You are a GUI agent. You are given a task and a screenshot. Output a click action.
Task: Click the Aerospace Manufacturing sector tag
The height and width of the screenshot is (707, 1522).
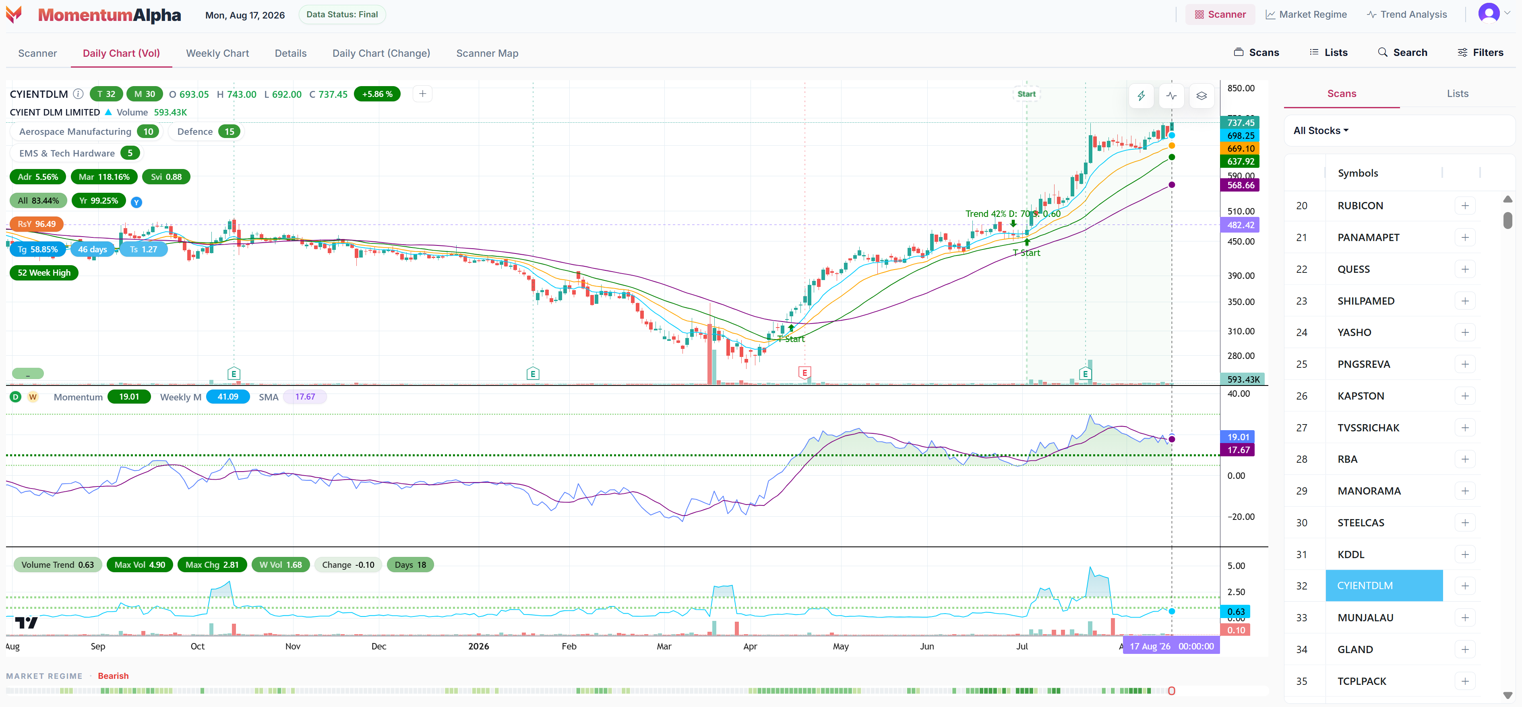[x=86, y=132]
